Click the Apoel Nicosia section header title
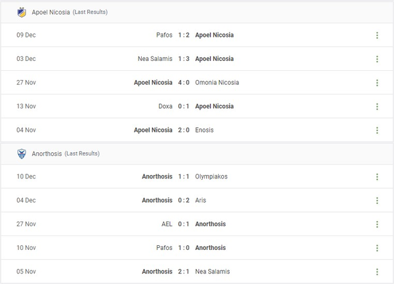 (51, 12)
